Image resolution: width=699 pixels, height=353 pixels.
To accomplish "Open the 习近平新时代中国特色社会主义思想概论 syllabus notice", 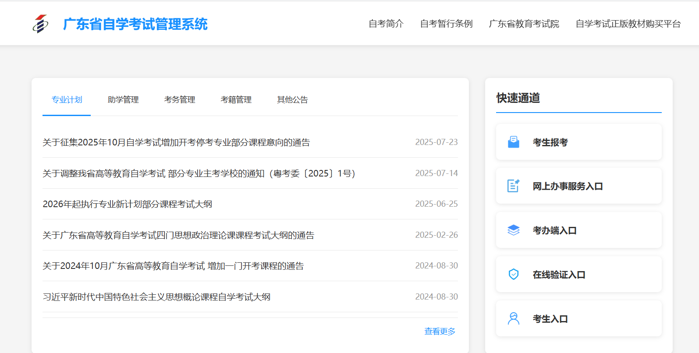I will pyautogui.click(x=156, y=297).
